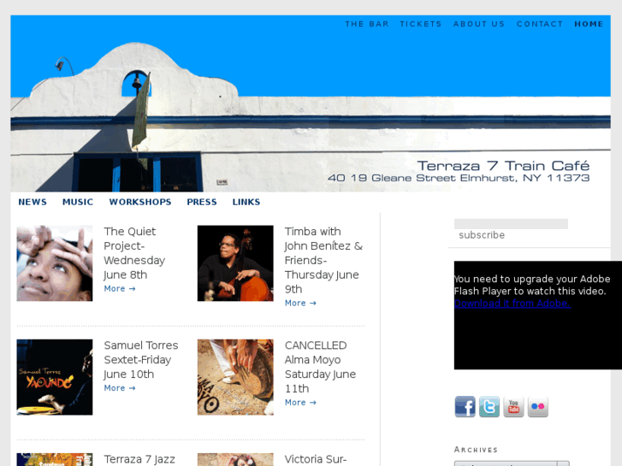Go to THE BAR page
This screenshot has height=466, width=622.
pyautogui.click(x=367, y=24)
